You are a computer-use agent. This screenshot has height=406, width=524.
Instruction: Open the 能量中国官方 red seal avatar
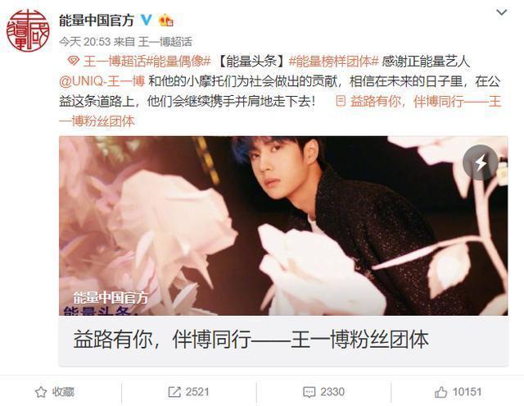[x=28, y=30]
